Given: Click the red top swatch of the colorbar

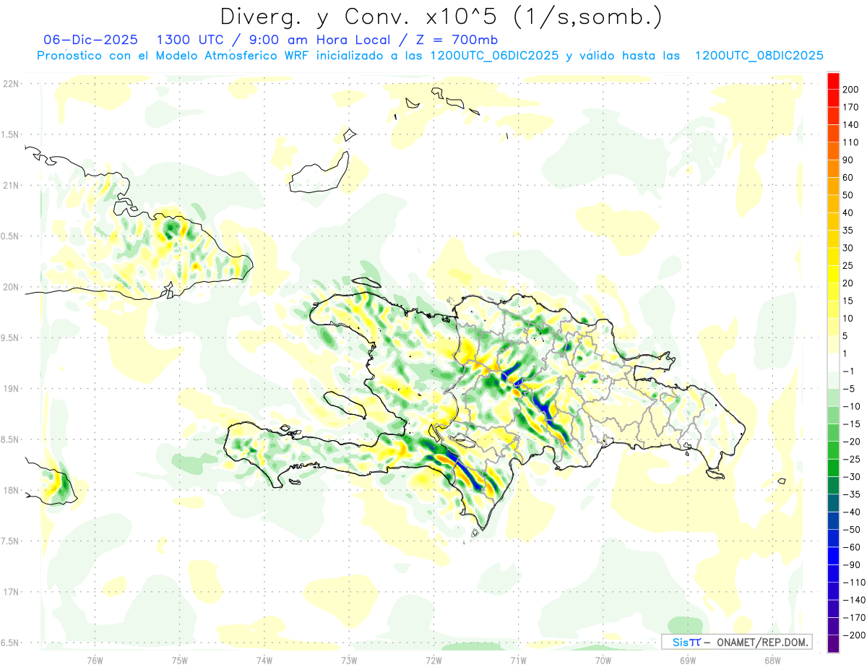Looking at the screenshot, I should pos(833,81).
